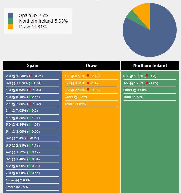Click the red arrow in 1-1 draw row
Image resolution: width=181 pixels, height=193 pixels.
click(x=88, y=76)
